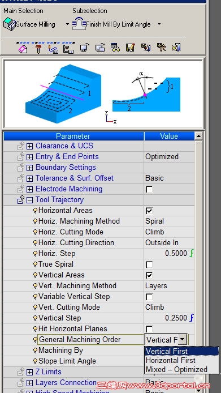The width and height of the screenshot is (221, 393).
Task: Click the Parameter column header
Action: coord(73,136)
